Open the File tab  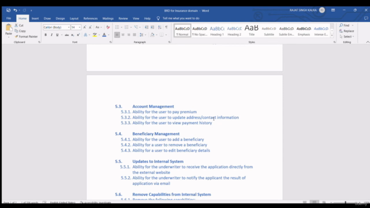coord(9,18)
